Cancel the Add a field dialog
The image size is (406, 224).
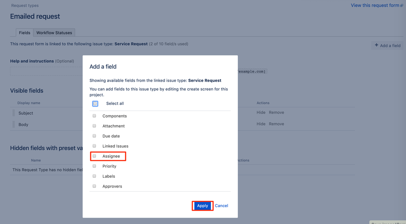[x=221, y=206]
